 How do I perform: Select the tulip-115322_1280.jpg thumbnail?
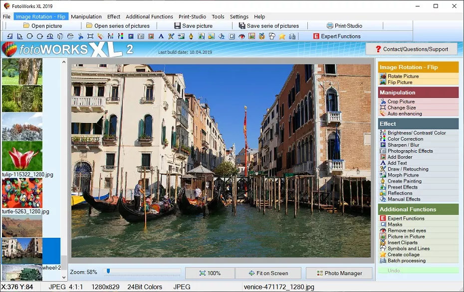point(22,157)
